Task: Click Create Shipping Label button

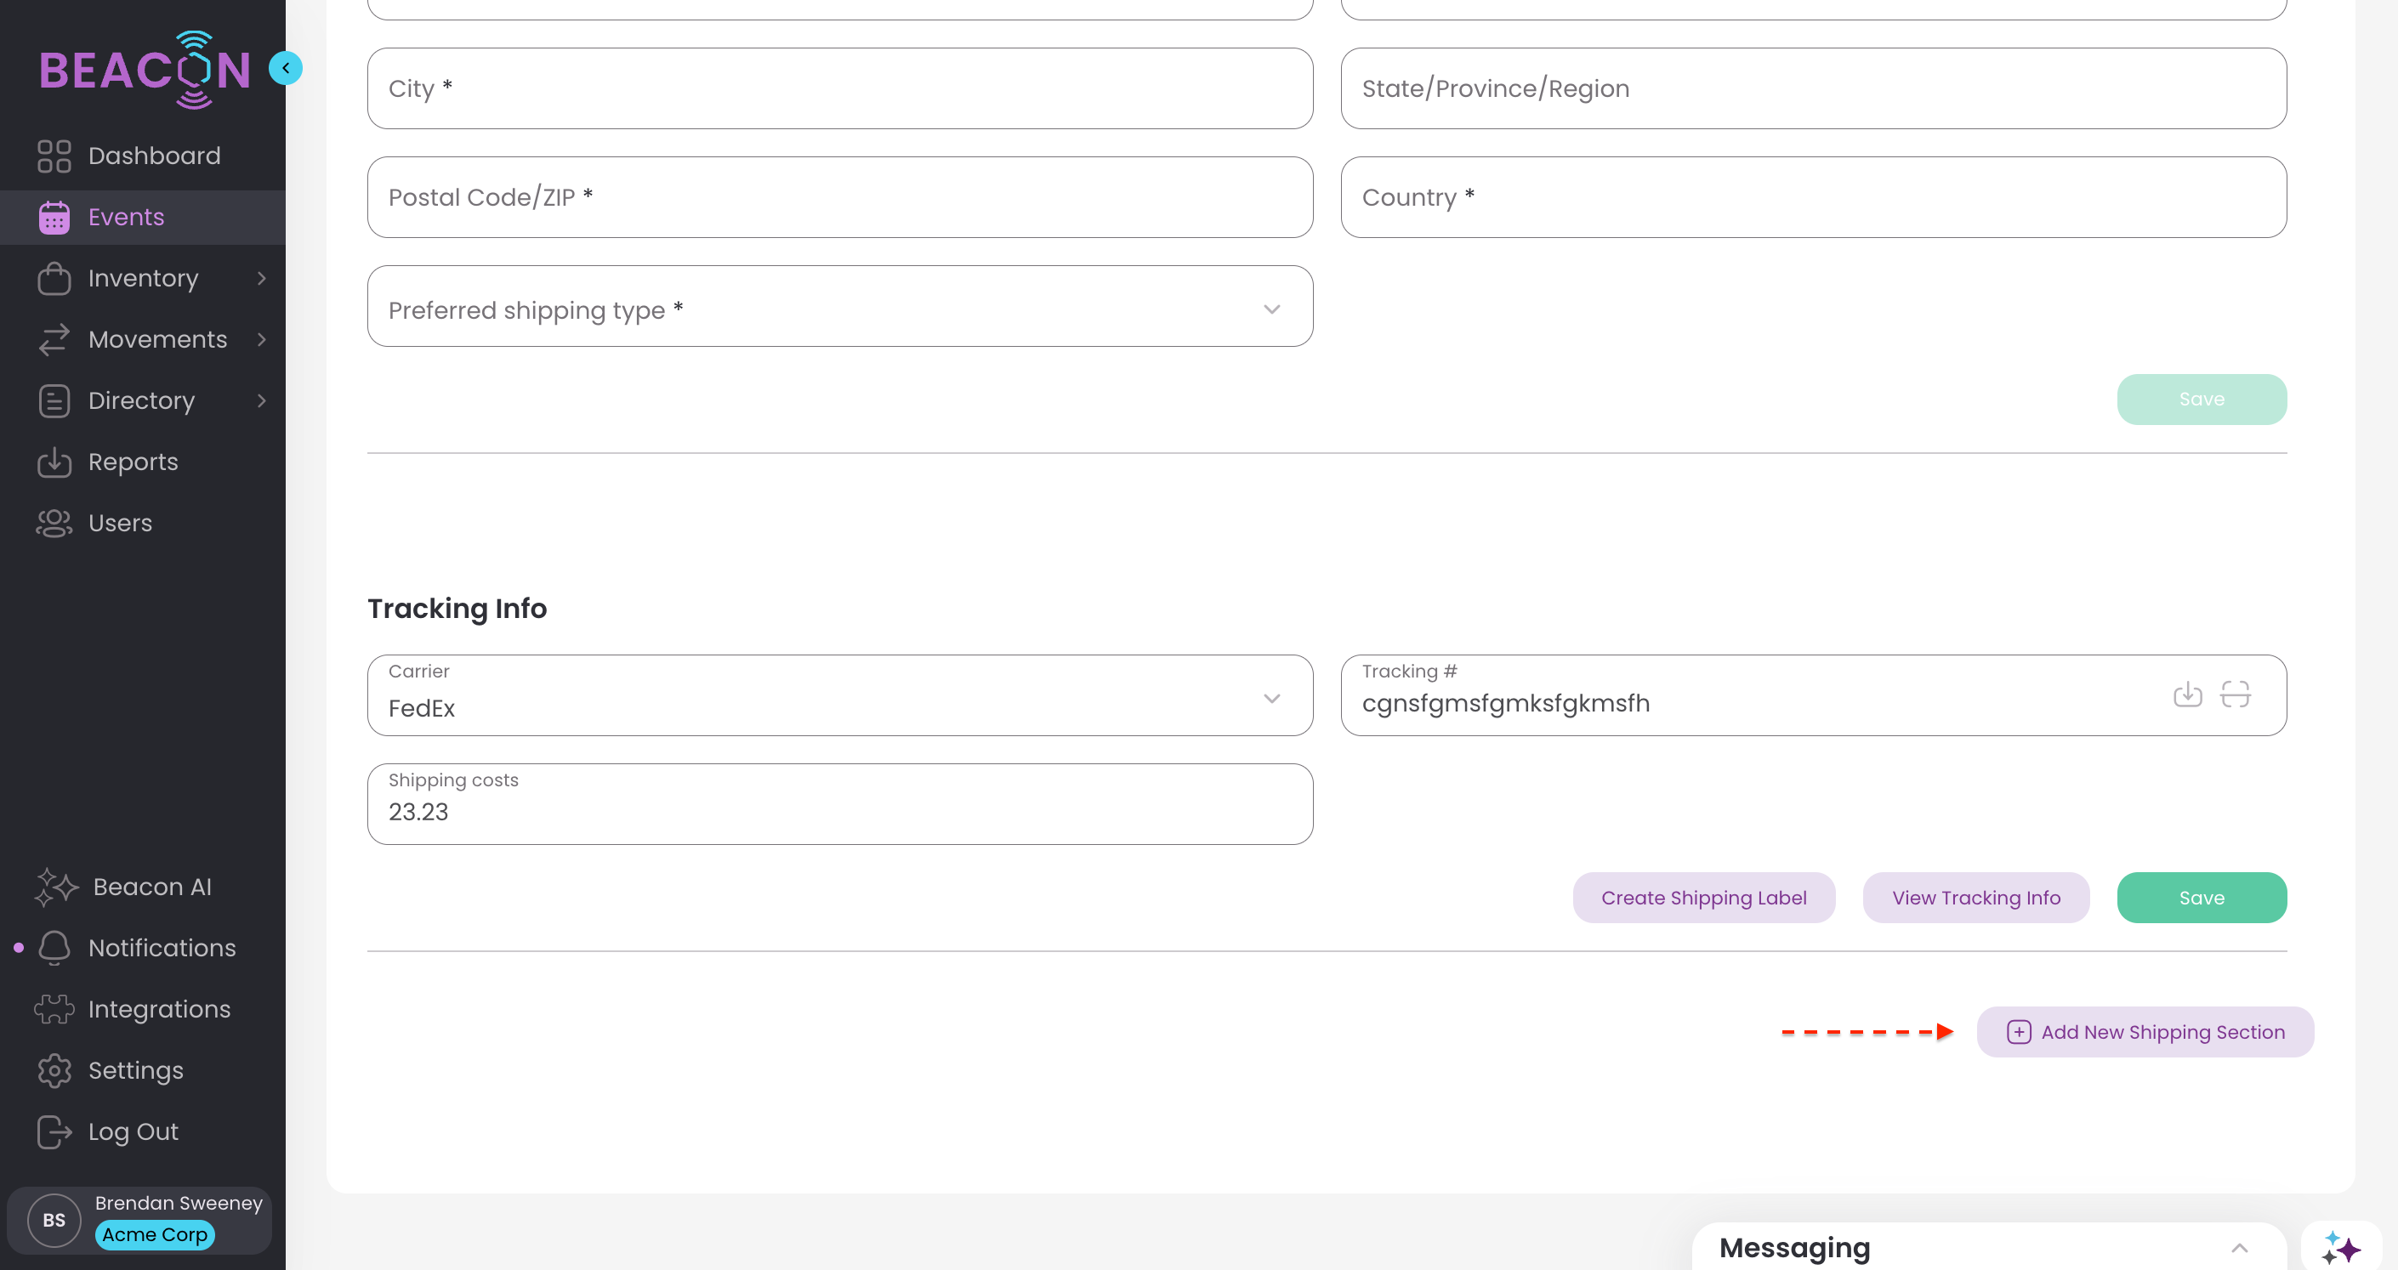Action: [x=1703, y=898]
